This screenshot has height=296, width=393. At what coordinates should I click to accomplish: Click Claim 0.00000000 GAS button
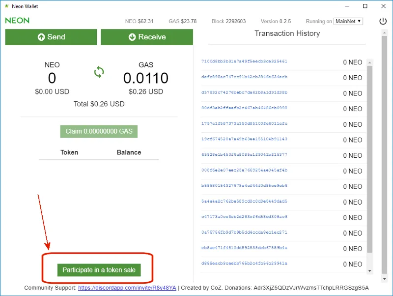tap(99, 131)
